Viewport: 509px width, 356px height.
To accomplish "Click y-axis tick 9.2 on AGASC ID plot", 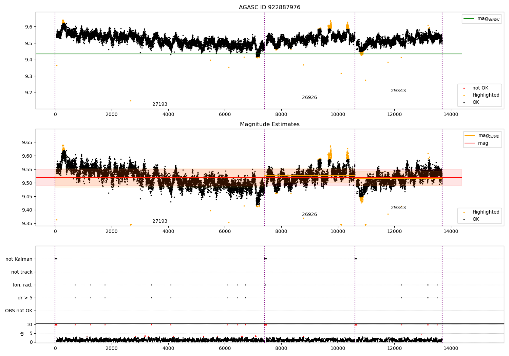I will point(29,93).
